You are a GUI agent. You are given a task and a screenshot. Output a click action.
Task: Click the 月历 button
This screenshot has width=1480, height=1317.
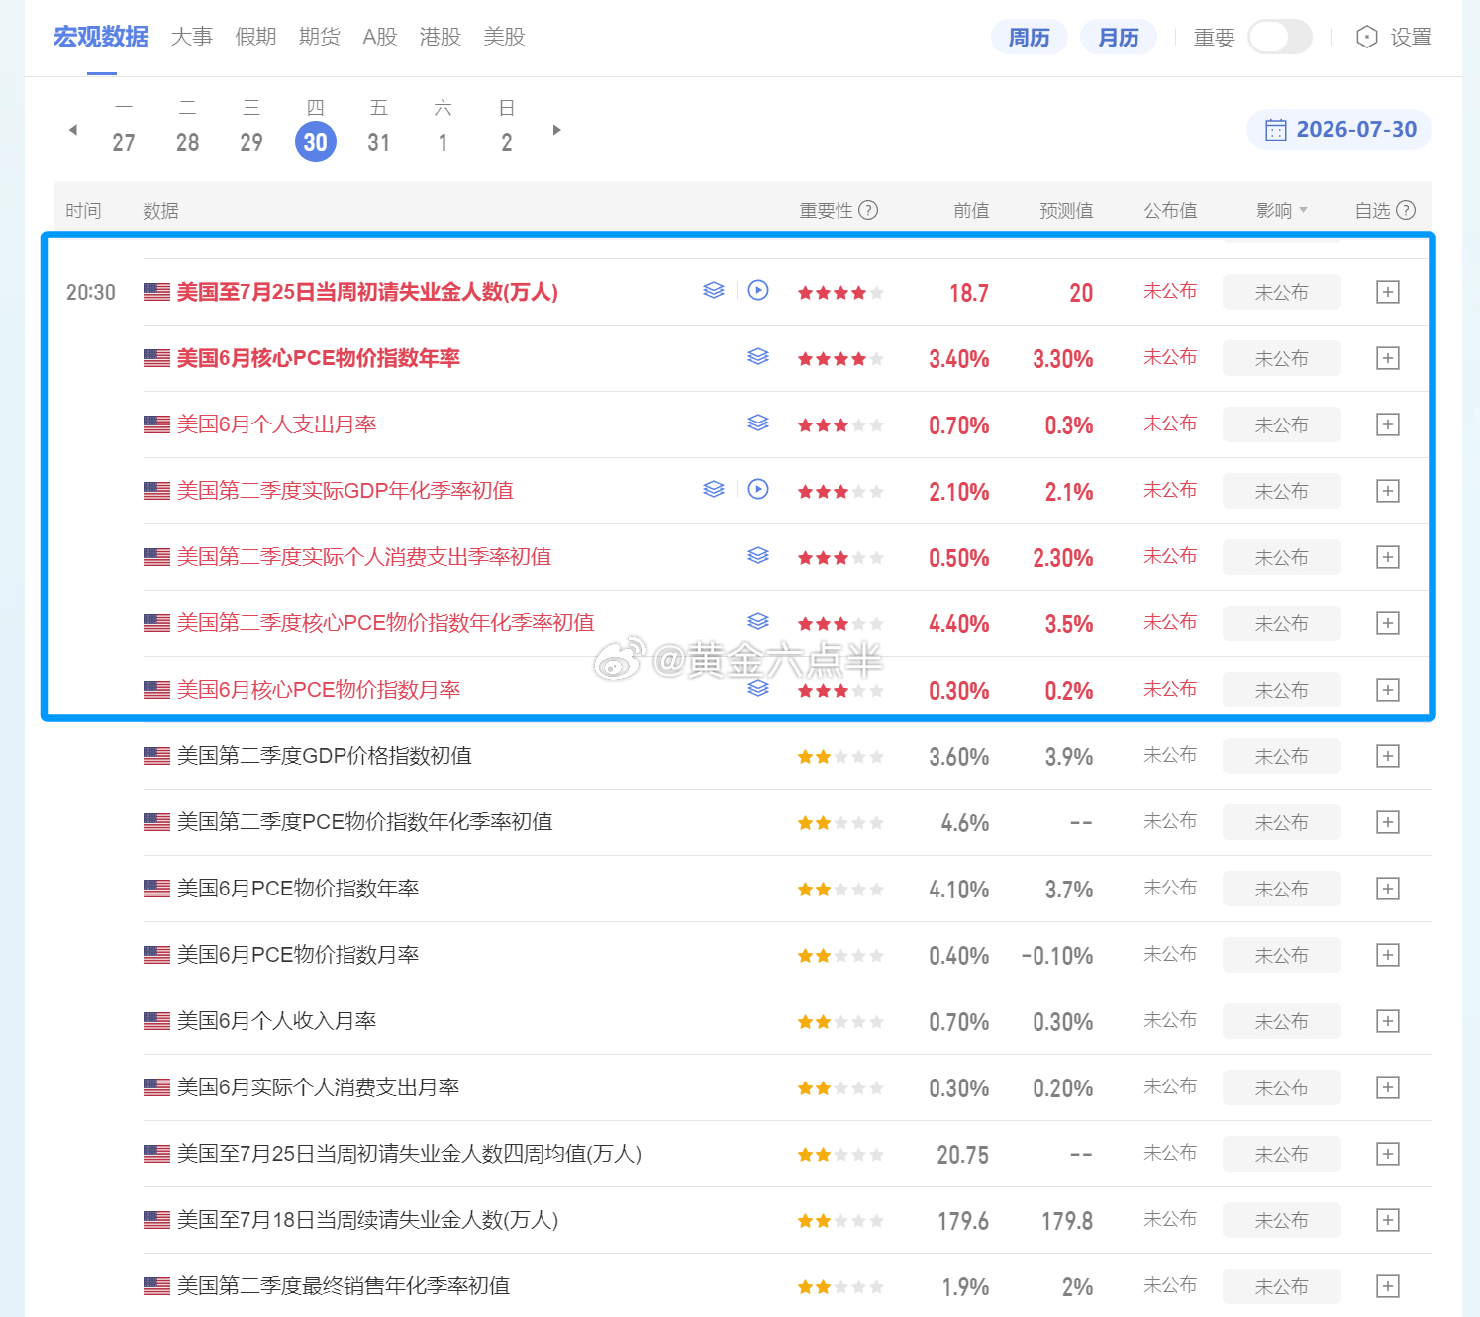1119,37
